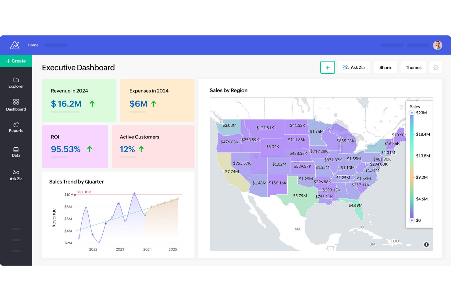Viewport: 451px width, 301px height.
Task: Open the Themes selector
Action: [x=413, y=67]
